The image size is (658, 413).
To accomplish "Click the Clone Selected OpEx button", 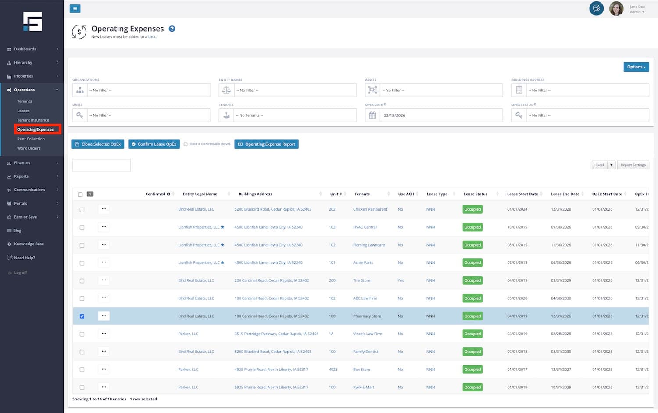I will click(97, 144).
